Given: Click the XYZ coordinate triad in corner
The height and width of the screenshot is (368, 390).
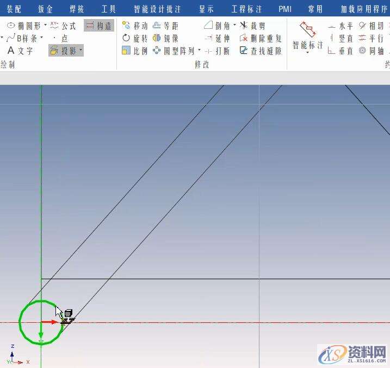Looking at the screenshot, I should point(17,355).
